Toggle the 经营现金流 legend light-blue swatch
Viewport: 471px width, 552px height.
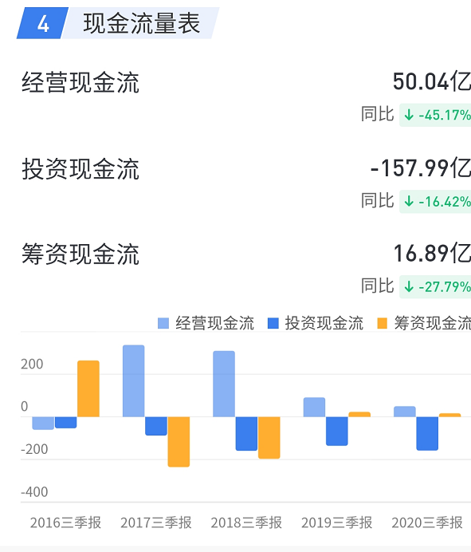coord(163,323)
